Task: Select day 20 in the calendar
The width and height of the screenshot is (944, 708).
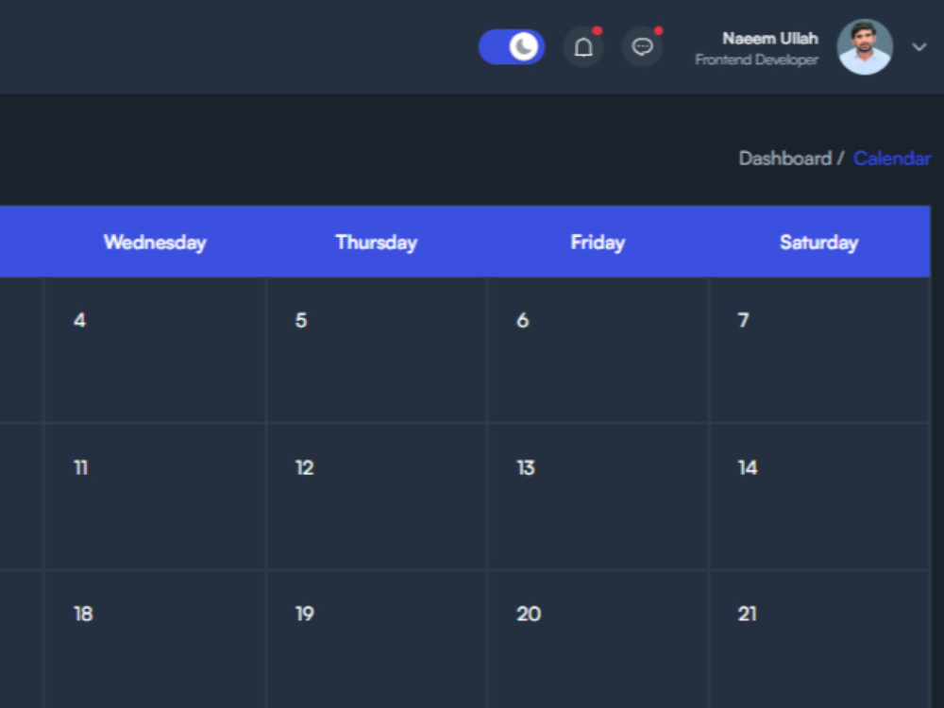Action: (598, 640)
